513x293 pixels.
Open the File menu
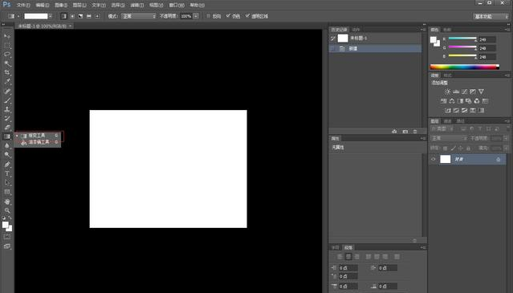(23, 6)
